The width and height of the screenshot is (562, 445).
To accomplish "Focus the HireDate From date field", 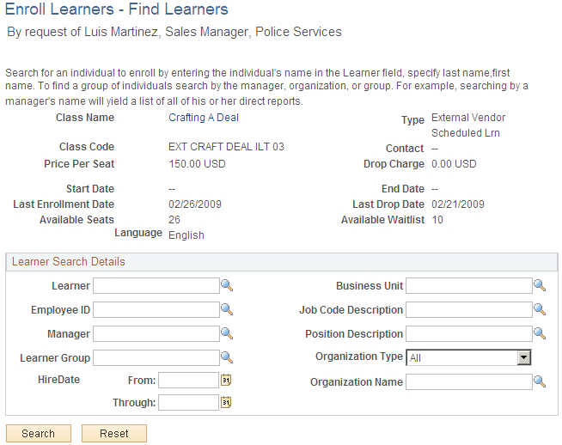I will point(188,381).
